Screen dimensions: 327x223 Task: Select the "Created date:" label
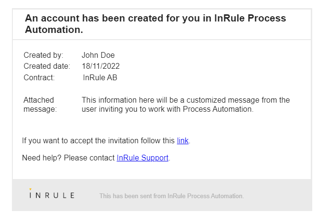(x=47, y=66)
